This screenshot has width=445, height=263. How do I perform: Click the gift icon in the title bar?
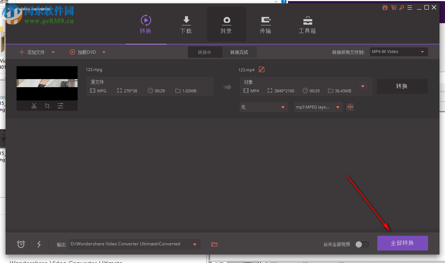(385, 7)
